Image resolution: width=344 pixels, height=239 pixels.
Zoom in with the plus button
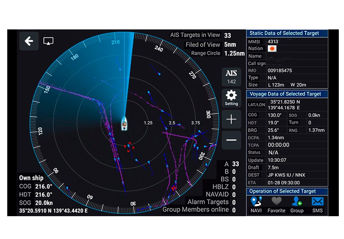tap(231, 119)
